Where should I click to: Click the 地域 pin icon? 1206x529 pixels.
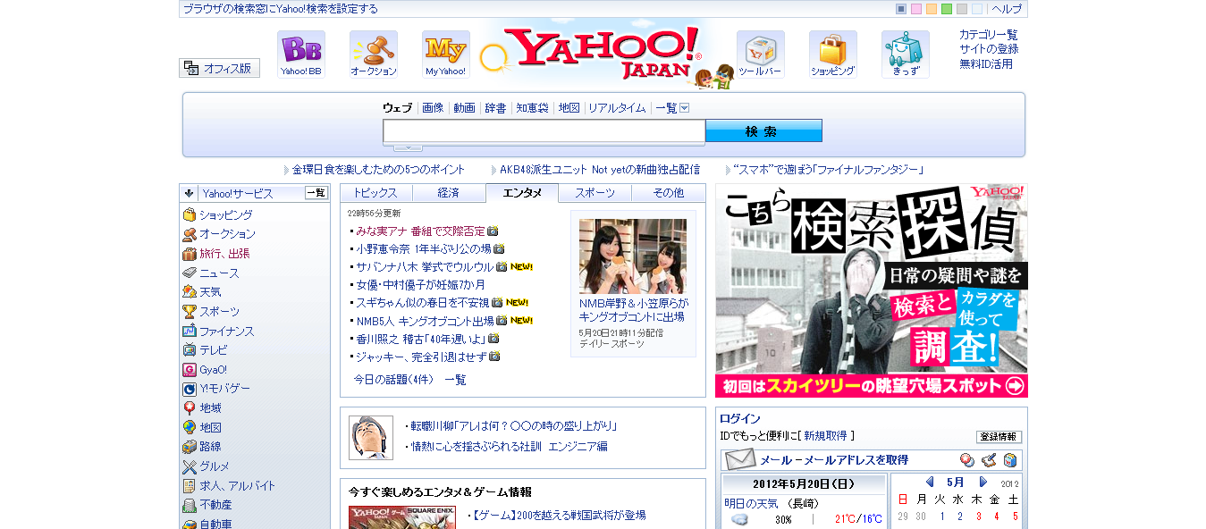[x=190, y=408]
